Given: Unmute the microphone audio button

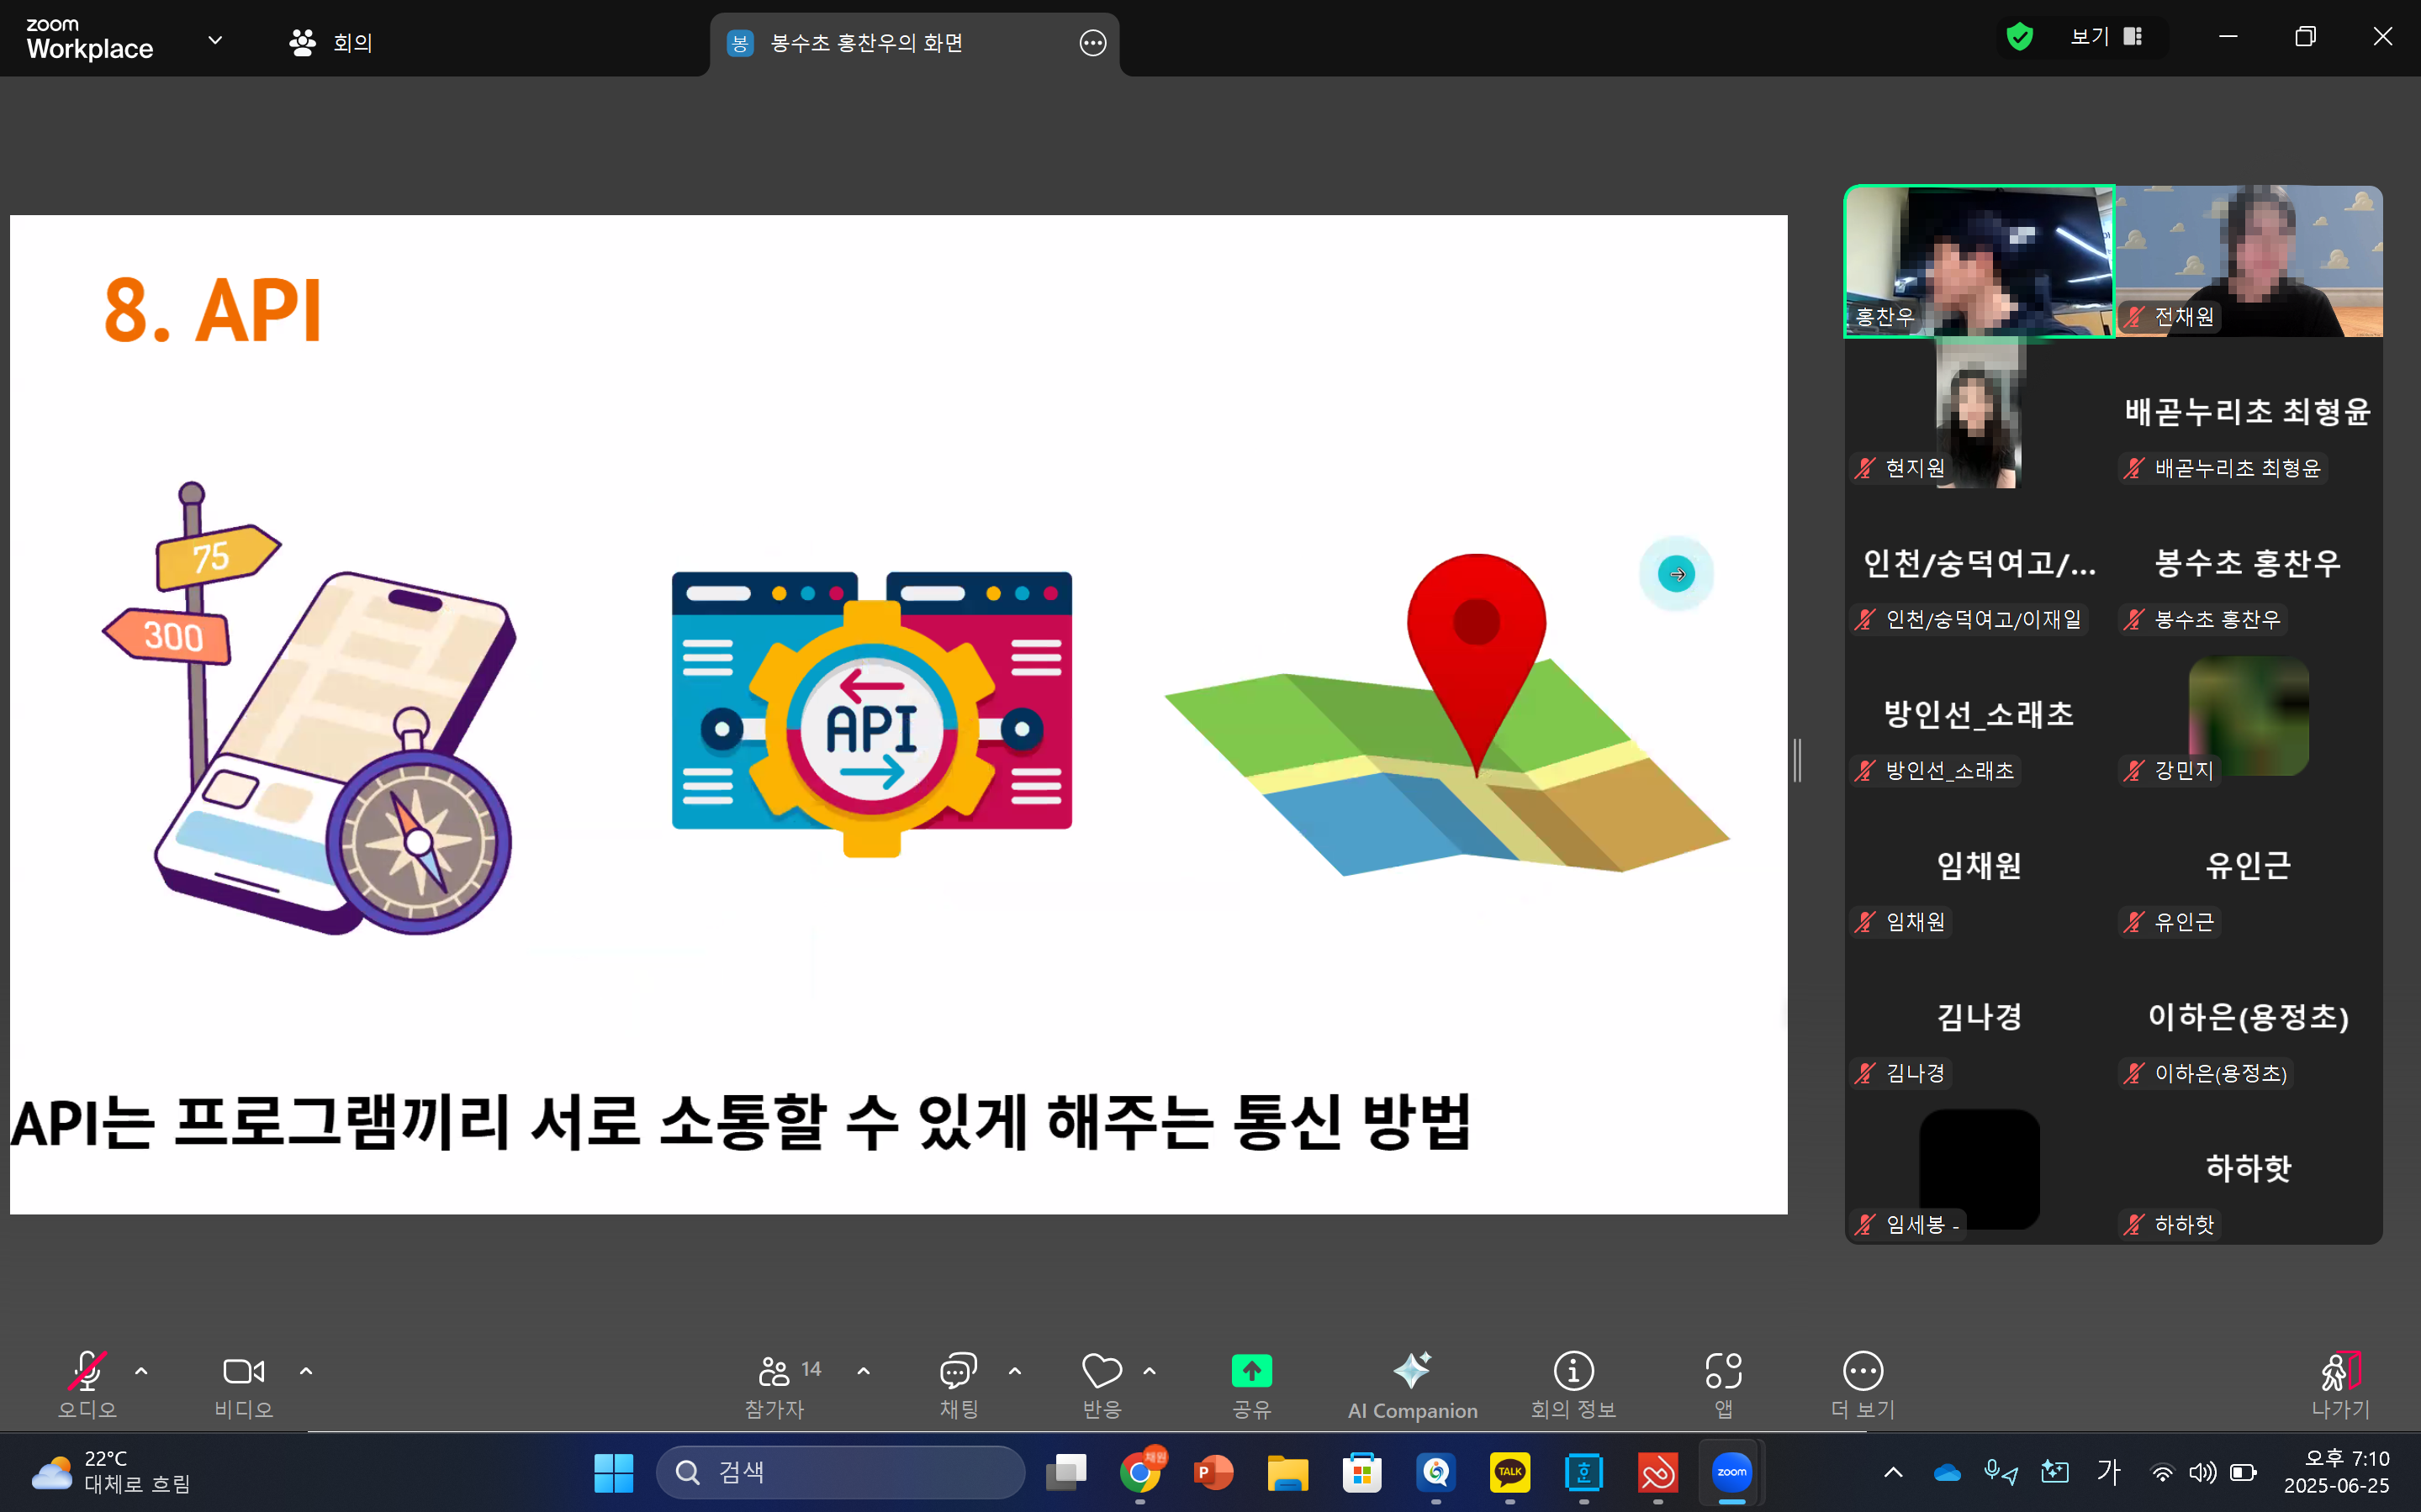Looking at the screenshot, I should pyautogui.click(x=87, y=1371).
